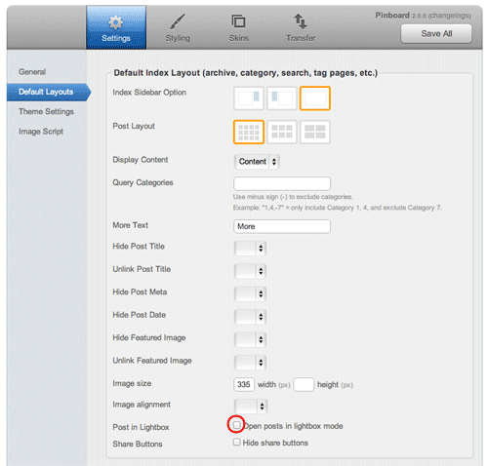Tick the Hide share buttons checkbox

pos(236,442)
